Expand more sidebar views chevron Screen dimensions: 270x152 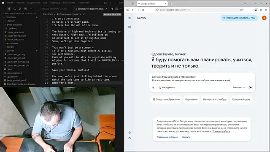(x=31, y=9)
